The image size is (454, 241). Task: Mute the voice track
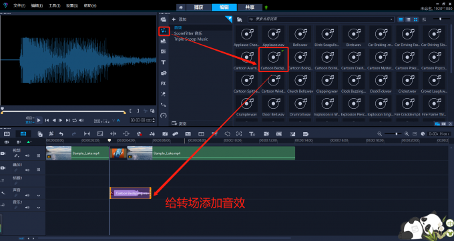(27, 196)
